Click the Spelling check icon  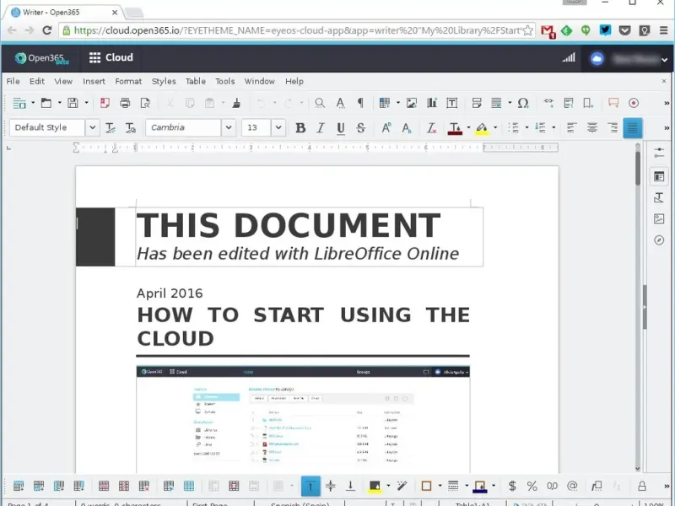[340, 103]
